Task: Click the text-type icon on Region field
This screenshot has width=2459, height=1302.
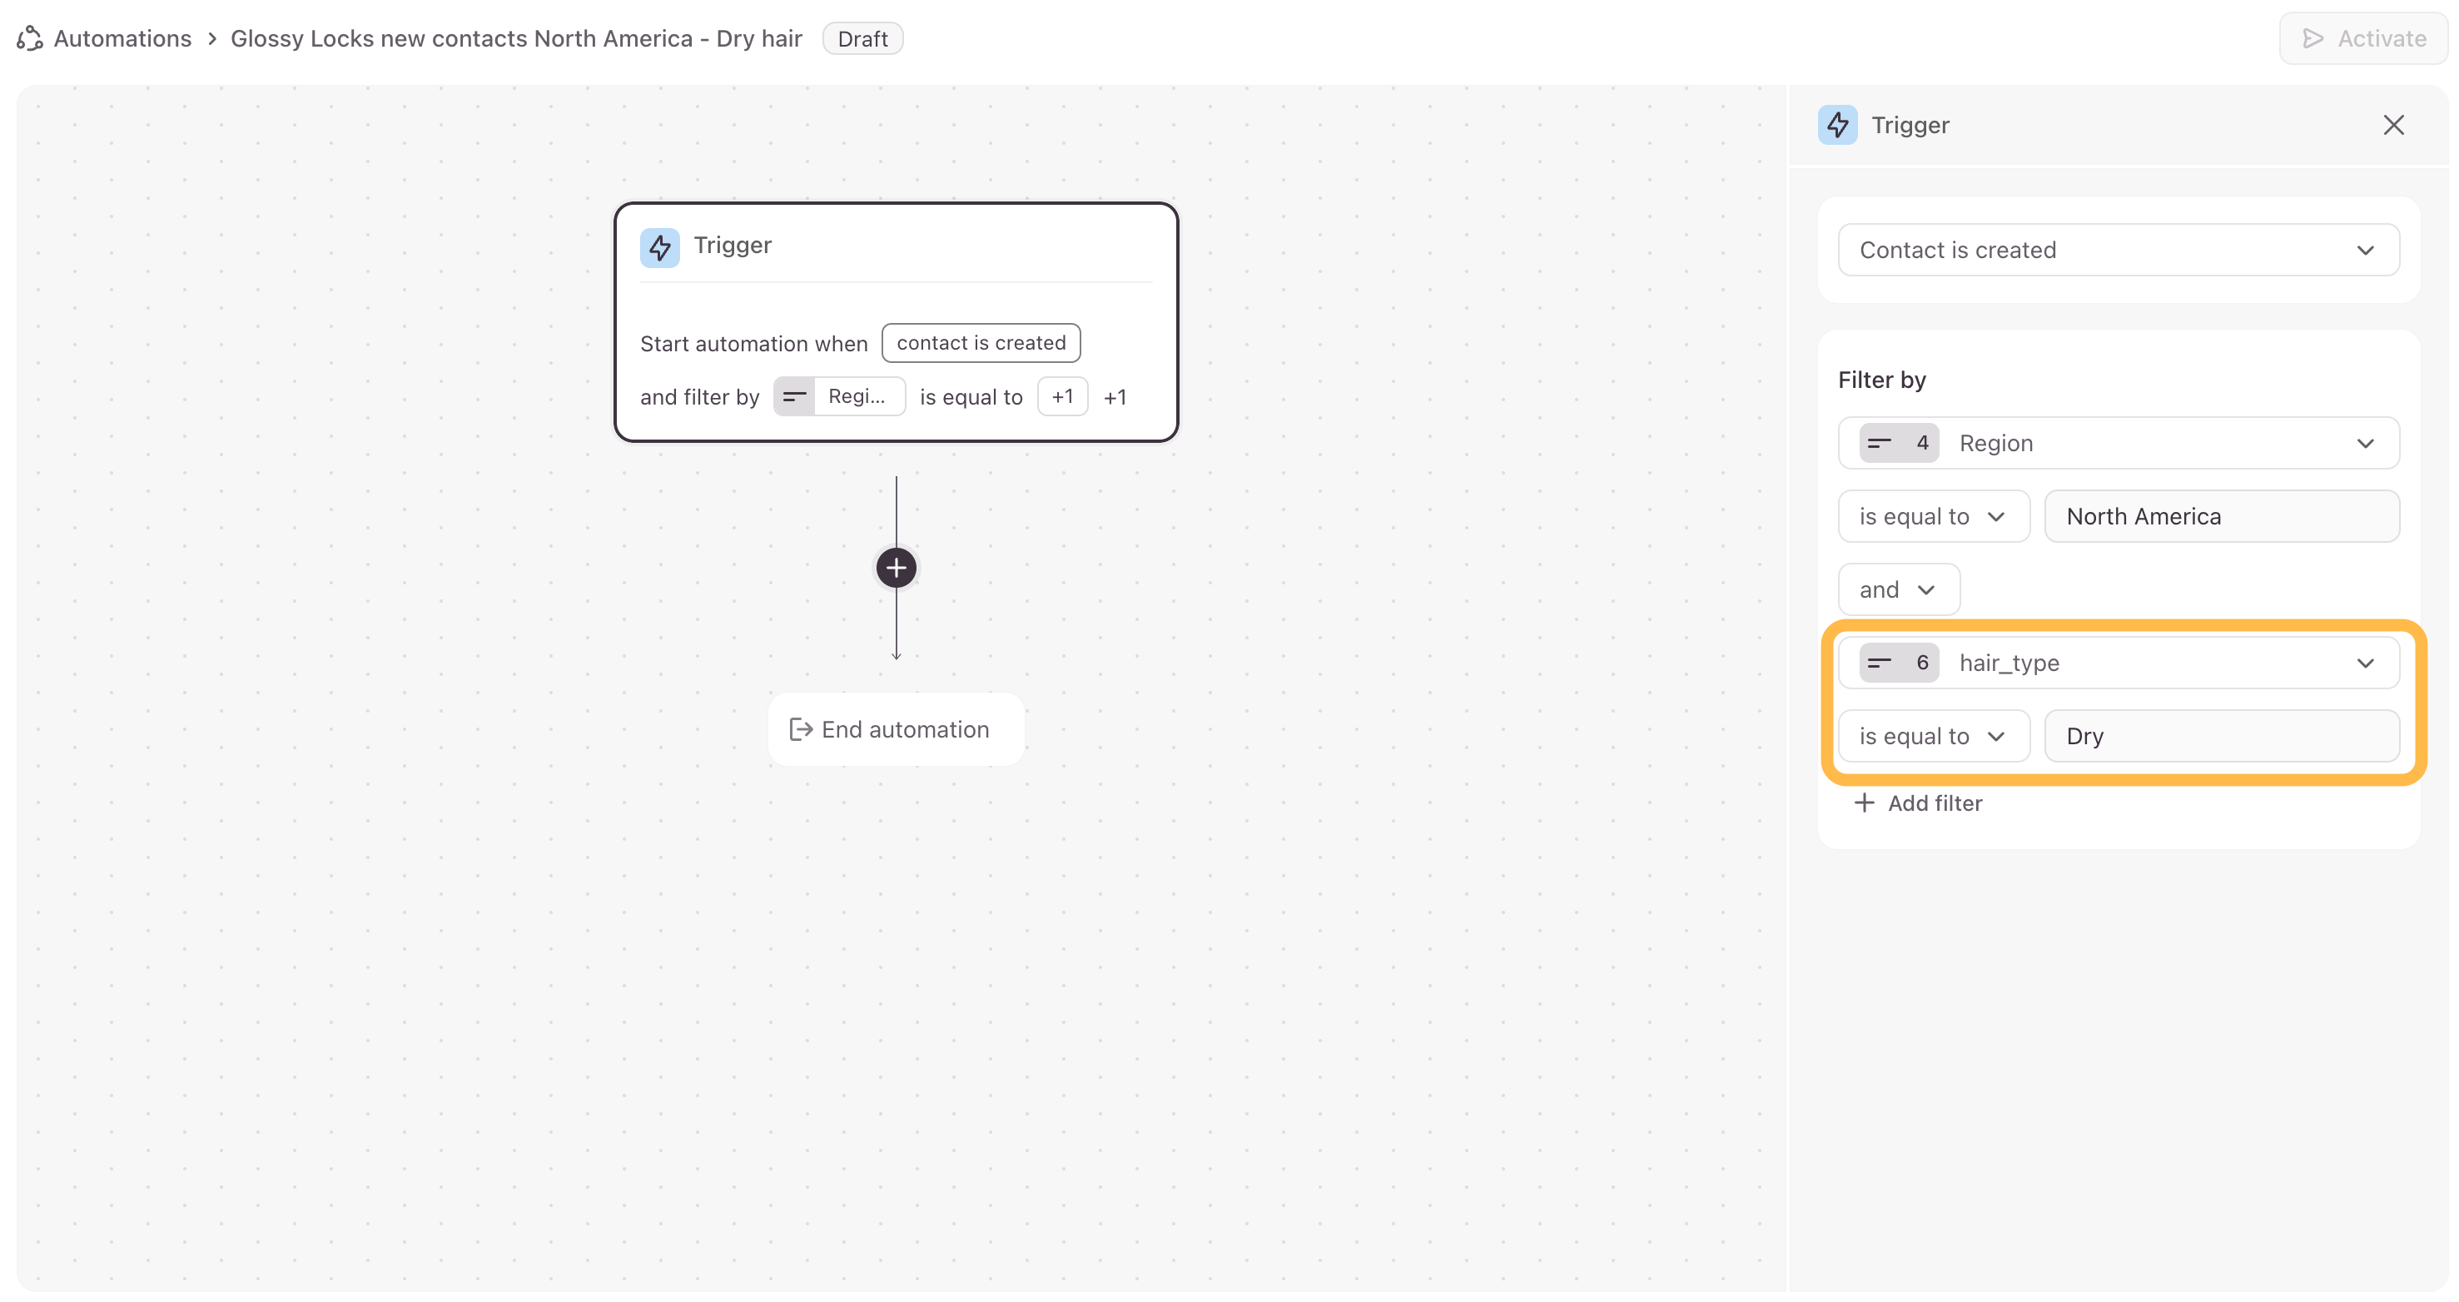Action: pyautogui.click(x=1880, y=443)
